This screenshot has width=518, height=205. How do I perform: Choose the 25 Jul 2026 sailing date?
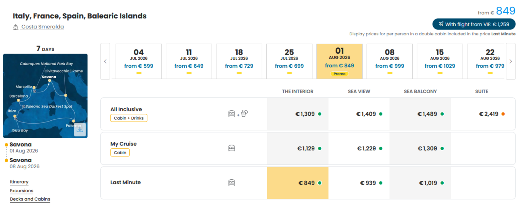point(289,61)
